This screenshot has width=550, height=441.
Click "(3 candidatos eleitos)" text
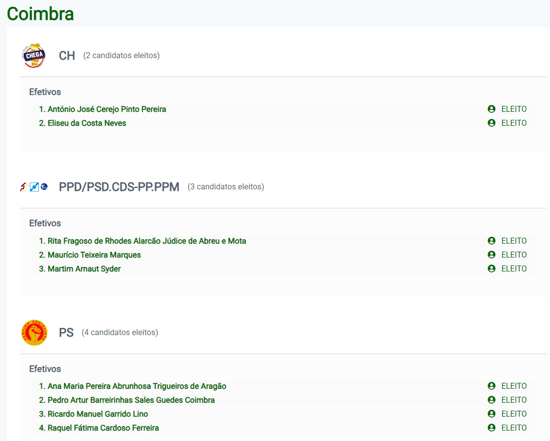(x=226, y=187)
